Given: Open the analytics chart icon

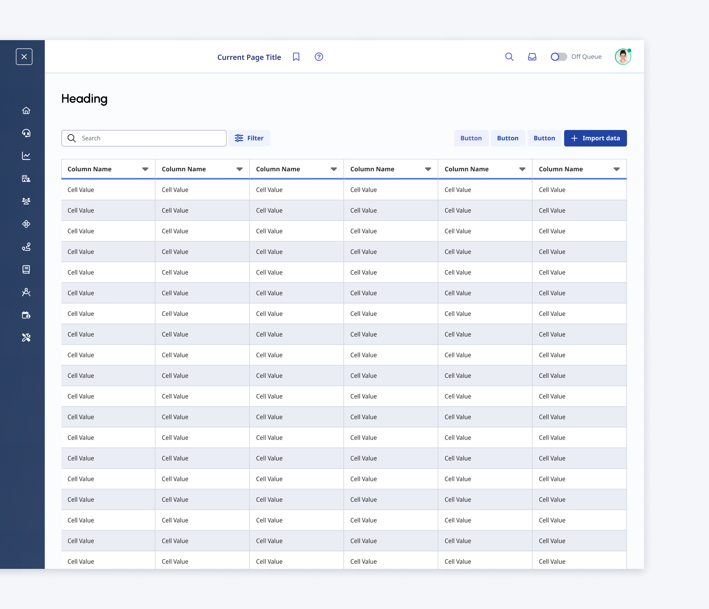Looking at the screenshot, I should [26, 156].
